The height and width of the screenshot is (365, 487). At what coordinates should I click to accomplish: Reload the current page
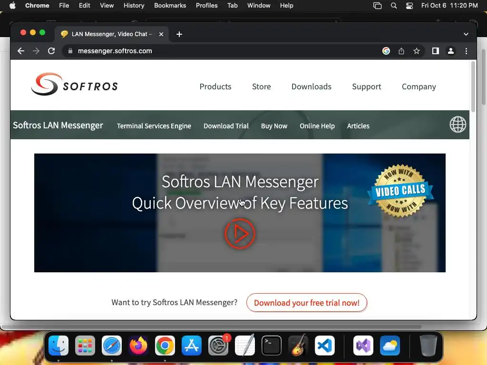(51, 51)
